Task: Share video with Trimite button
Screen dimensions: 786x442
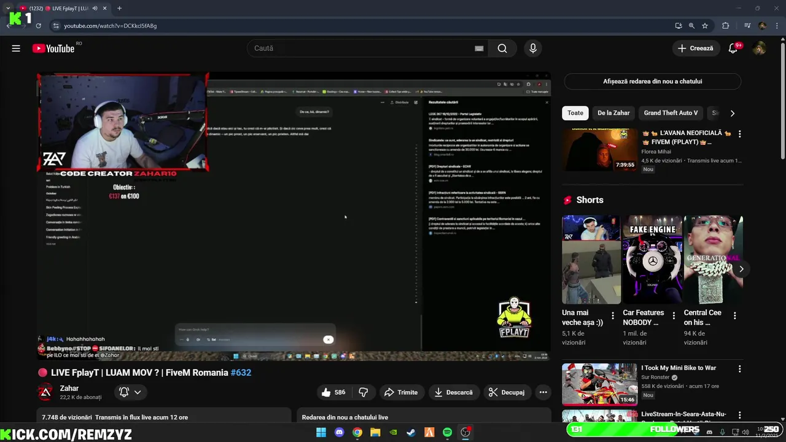Action: click(x=400, y=392)
